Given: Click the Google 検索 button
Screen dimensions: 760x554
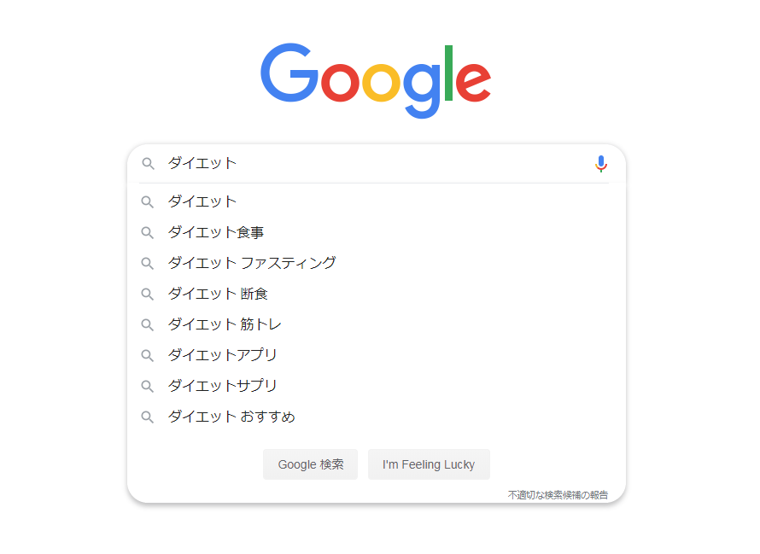Looking at the screenshot, I should [x=310, y=464].
